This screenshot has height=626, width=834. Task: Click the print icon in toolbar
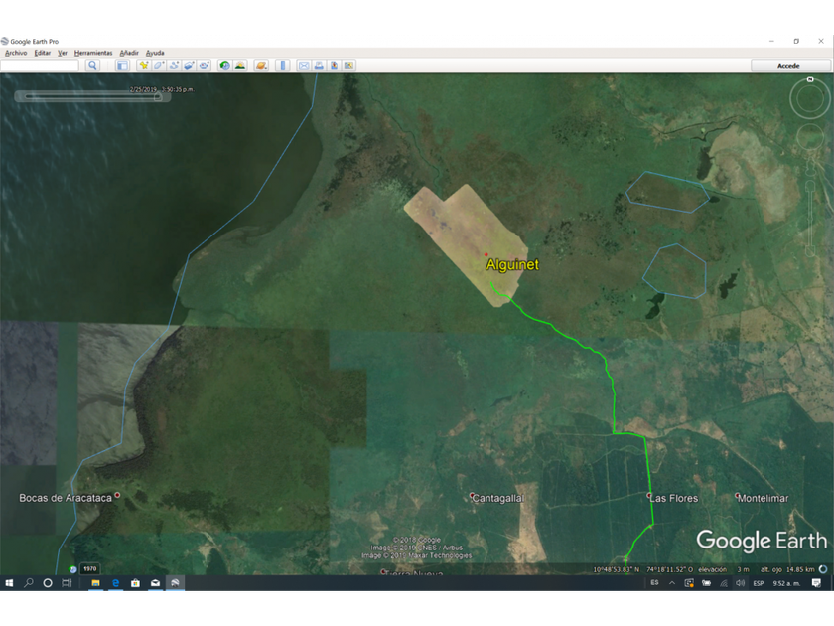pyautogui.click(x=319, y=65)
